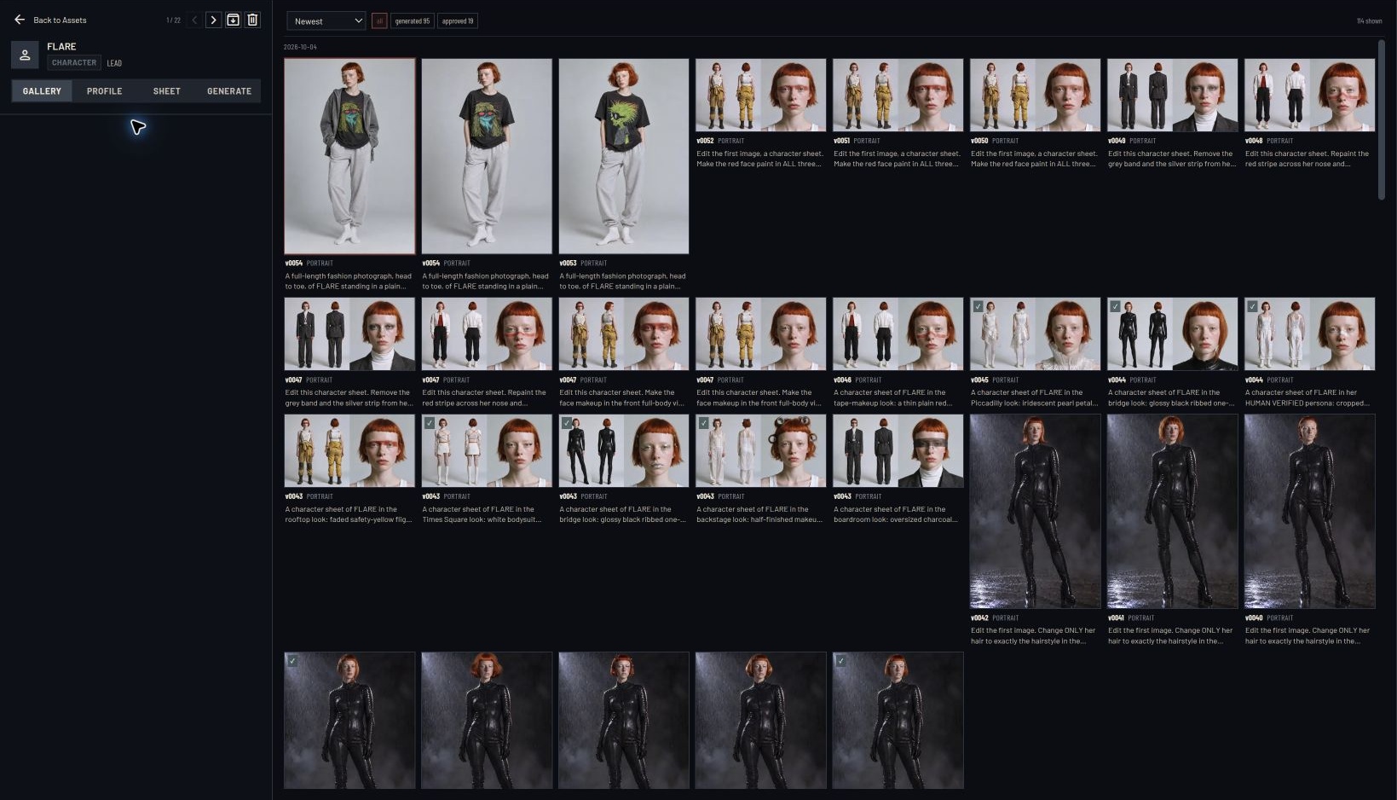Open the v0049 dark suit sheet thumbnail
This screenshot has width=1397, height=800.
(1173, 95)
